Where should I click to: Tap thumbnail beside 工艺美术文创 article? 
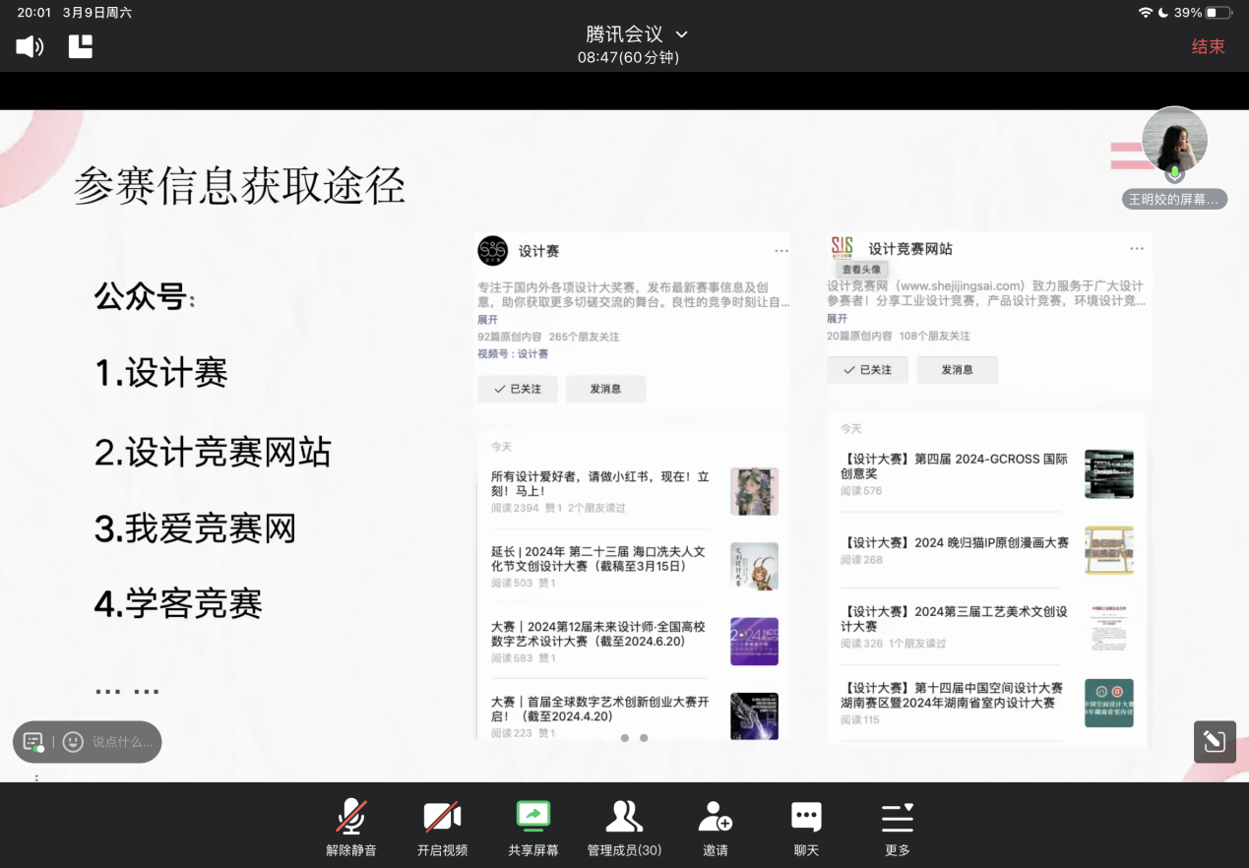click(x=1109, y=627)
